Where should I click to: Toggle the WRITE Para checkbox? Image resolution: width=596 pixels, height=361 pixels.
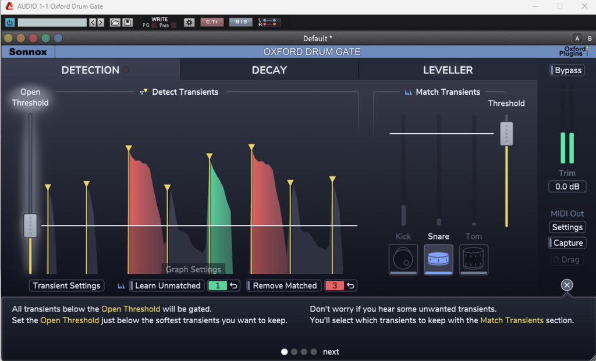point(173,26)
